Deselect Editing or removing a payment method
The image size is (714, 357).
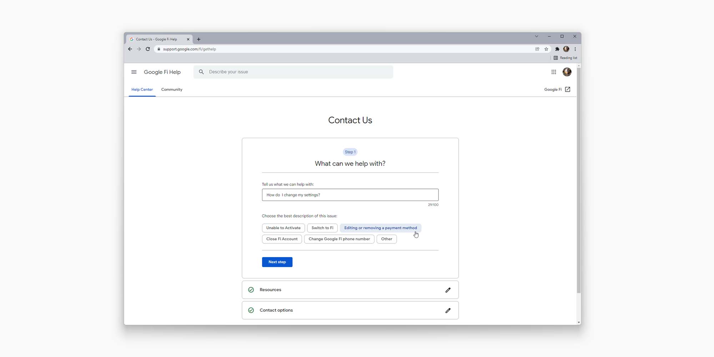click(380, 228)
